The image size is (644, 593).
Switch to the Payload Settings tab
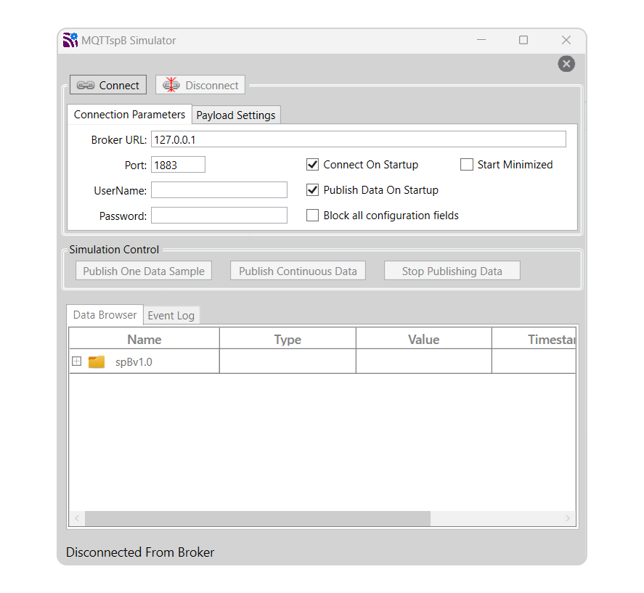[x=236, y=115]
